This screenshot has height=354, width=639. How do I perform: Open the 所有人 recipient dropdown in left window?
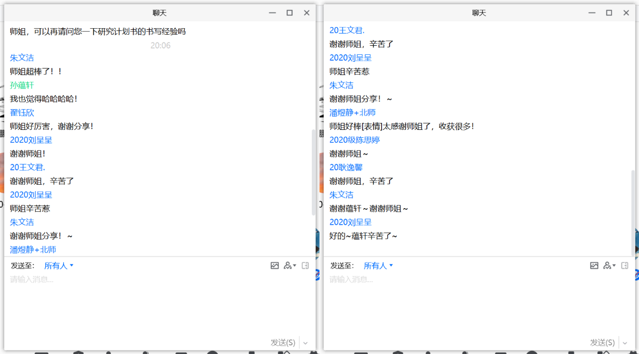click(x=59, y=265)
